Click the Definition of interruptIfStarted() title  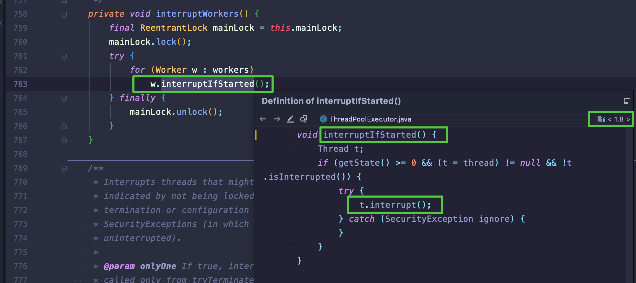point(331,101)
